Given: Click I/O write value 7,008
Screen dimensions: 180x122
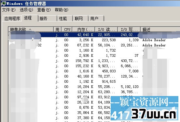Looking at the screenshot, I should 133,71.
